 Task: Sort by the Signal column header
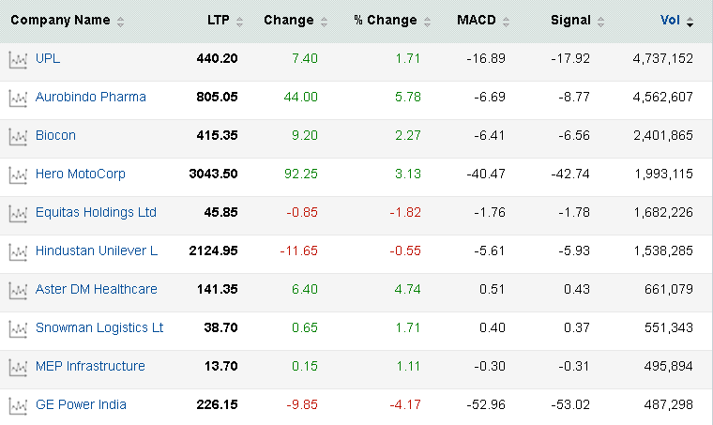pyautogui.click(x=570, y=20)
